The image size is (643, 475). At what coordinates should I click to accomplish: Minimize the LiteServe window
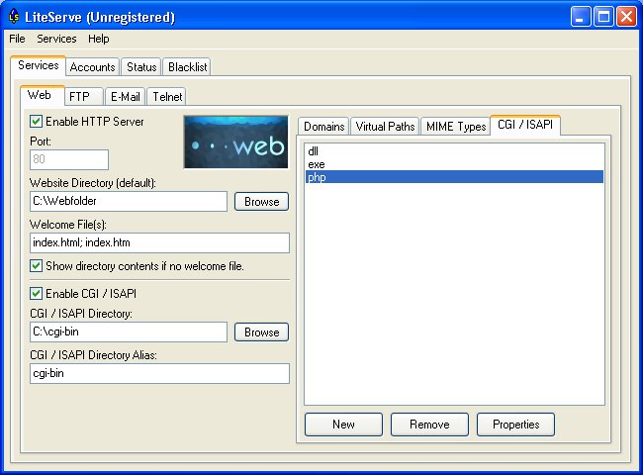point(581,17)
